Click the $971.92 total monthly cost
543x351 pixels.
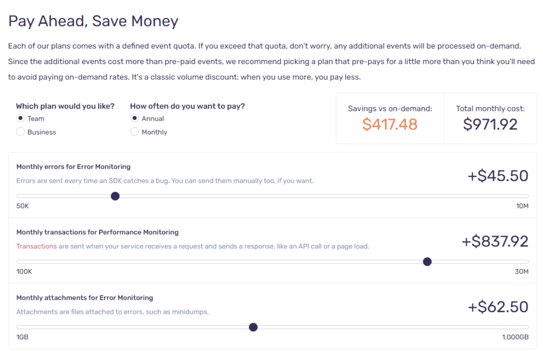(490, 124)
